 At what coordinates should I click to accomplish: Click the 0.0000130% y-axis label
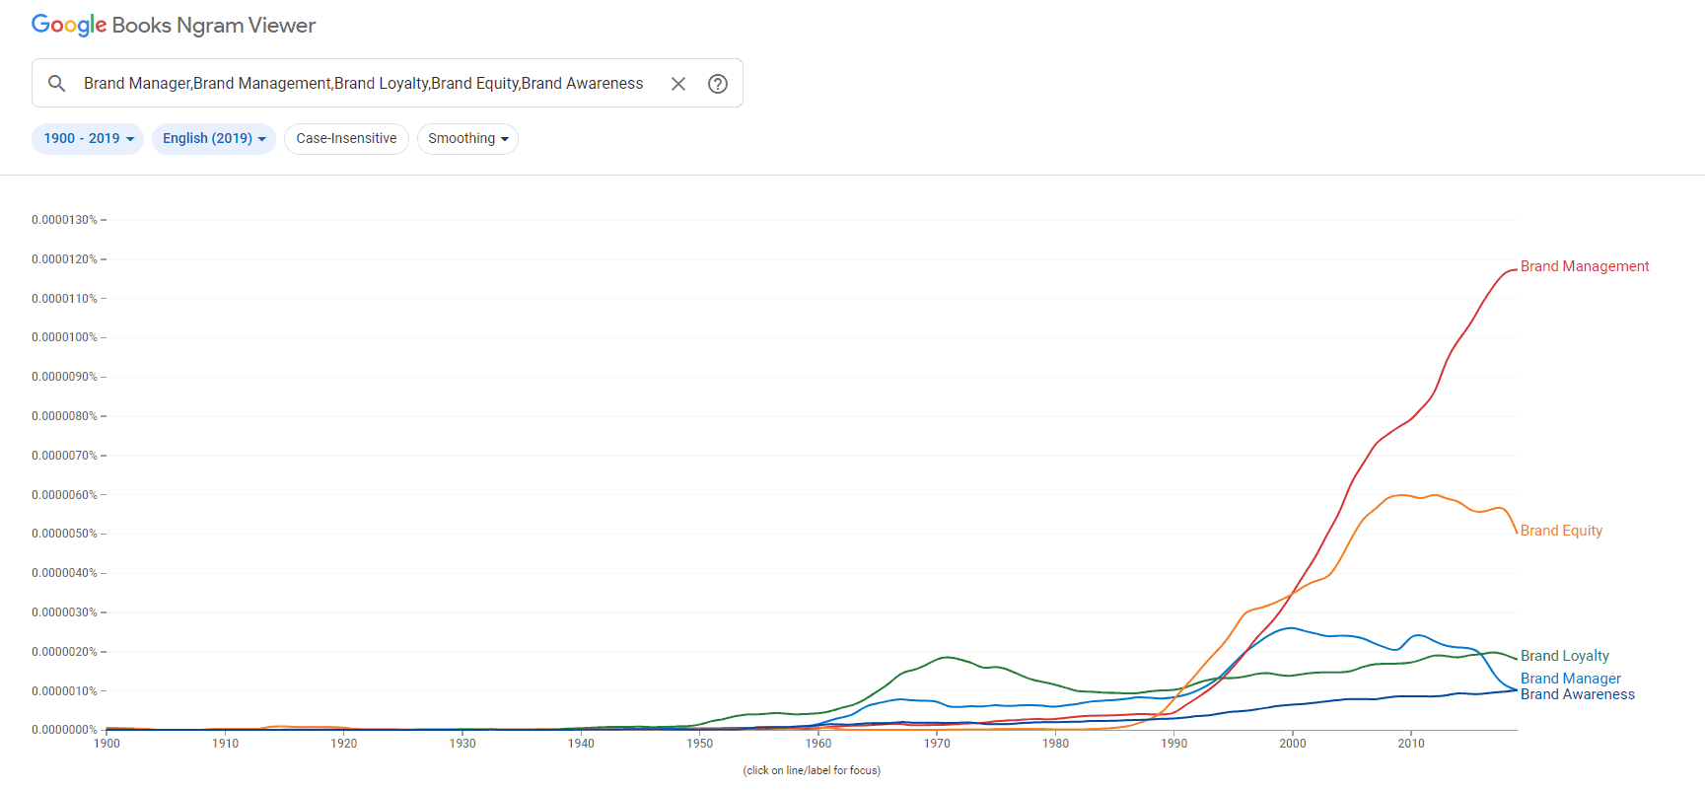(x=64, y=220)
